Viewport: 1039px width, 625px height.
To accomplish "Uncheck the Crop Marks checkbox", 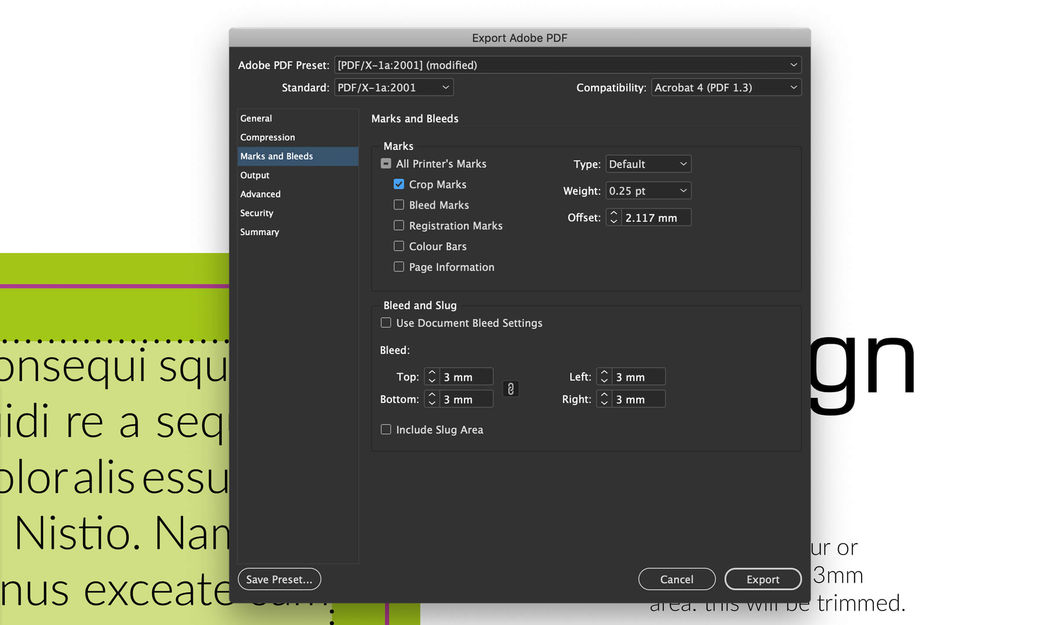I will pyautogui.click(x=399, y=184).
